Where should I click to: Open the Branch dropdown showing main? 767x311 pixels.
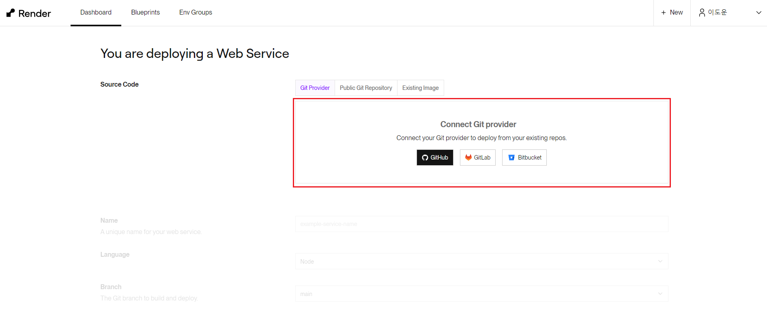click(481, 294)
